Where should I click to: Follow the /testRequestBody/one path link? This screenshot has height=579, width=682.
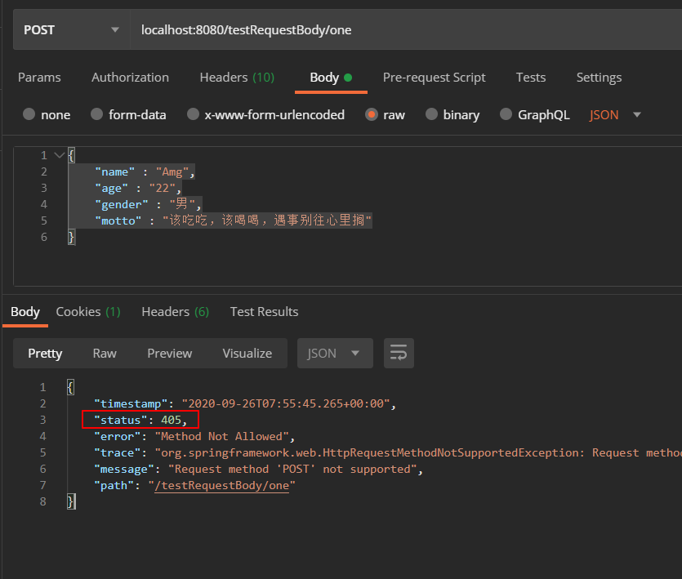point(222,485)
